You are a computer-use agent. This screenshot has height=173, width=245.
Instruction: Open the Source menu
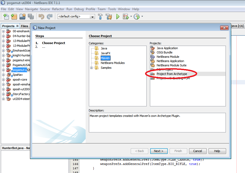coord(45,9)
